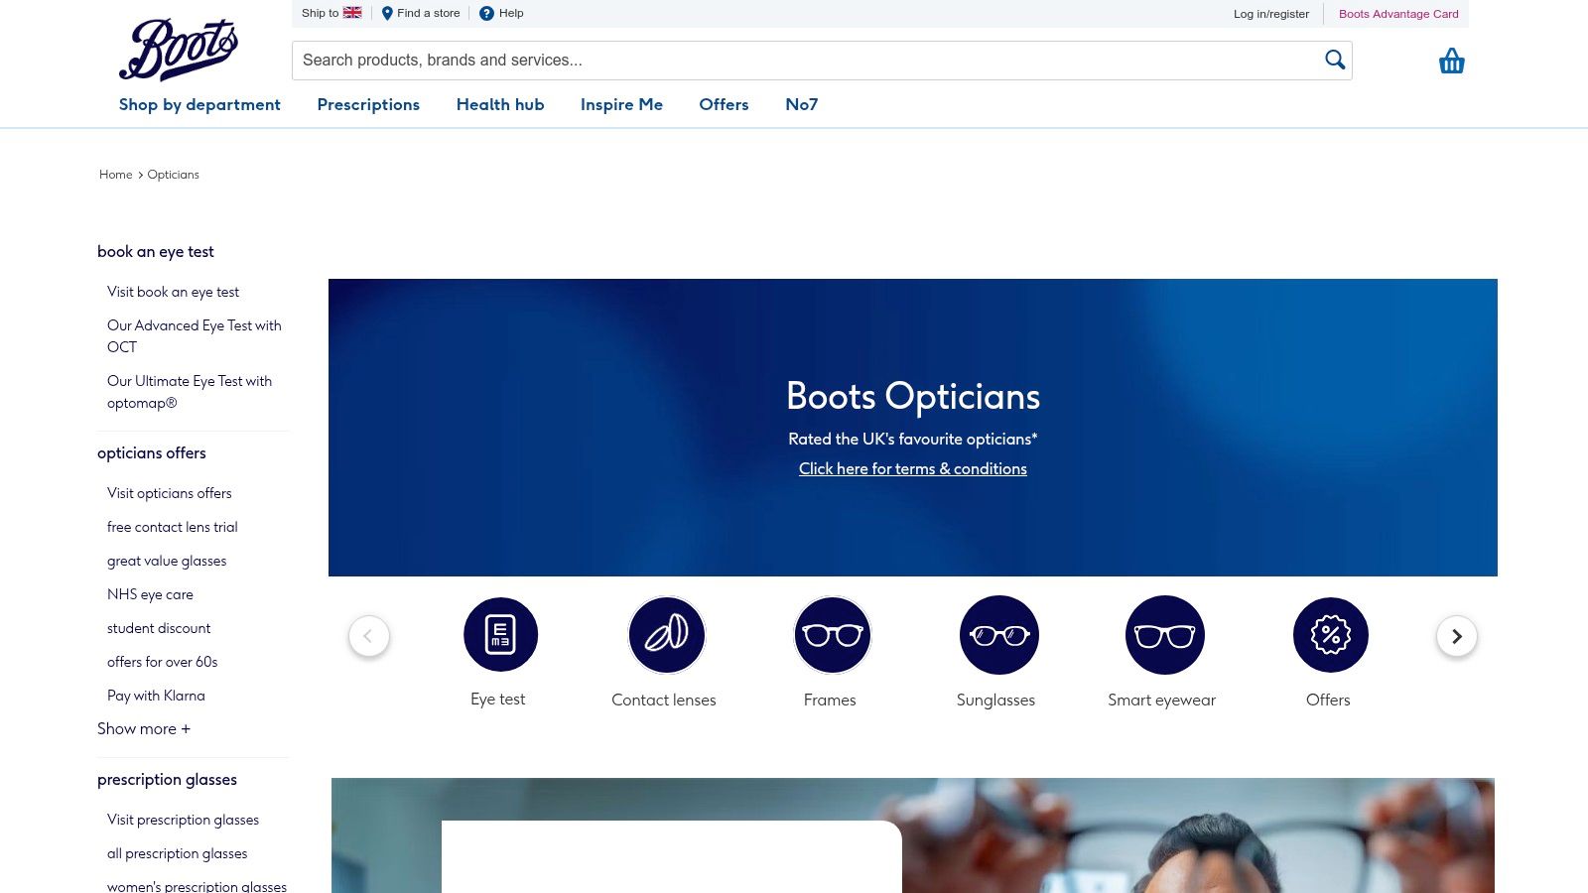This screenshot has height=893, width=1588.
Task: Click the search magnifier icon
Action: (1335, 60)
